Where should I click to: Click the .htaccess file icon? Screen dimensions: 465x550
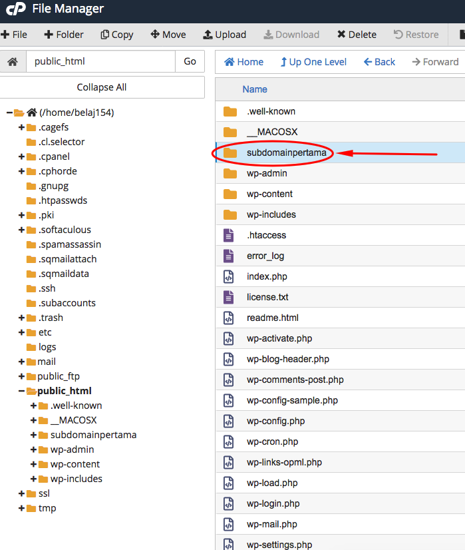pyautogui.click(x=228, y=235)
